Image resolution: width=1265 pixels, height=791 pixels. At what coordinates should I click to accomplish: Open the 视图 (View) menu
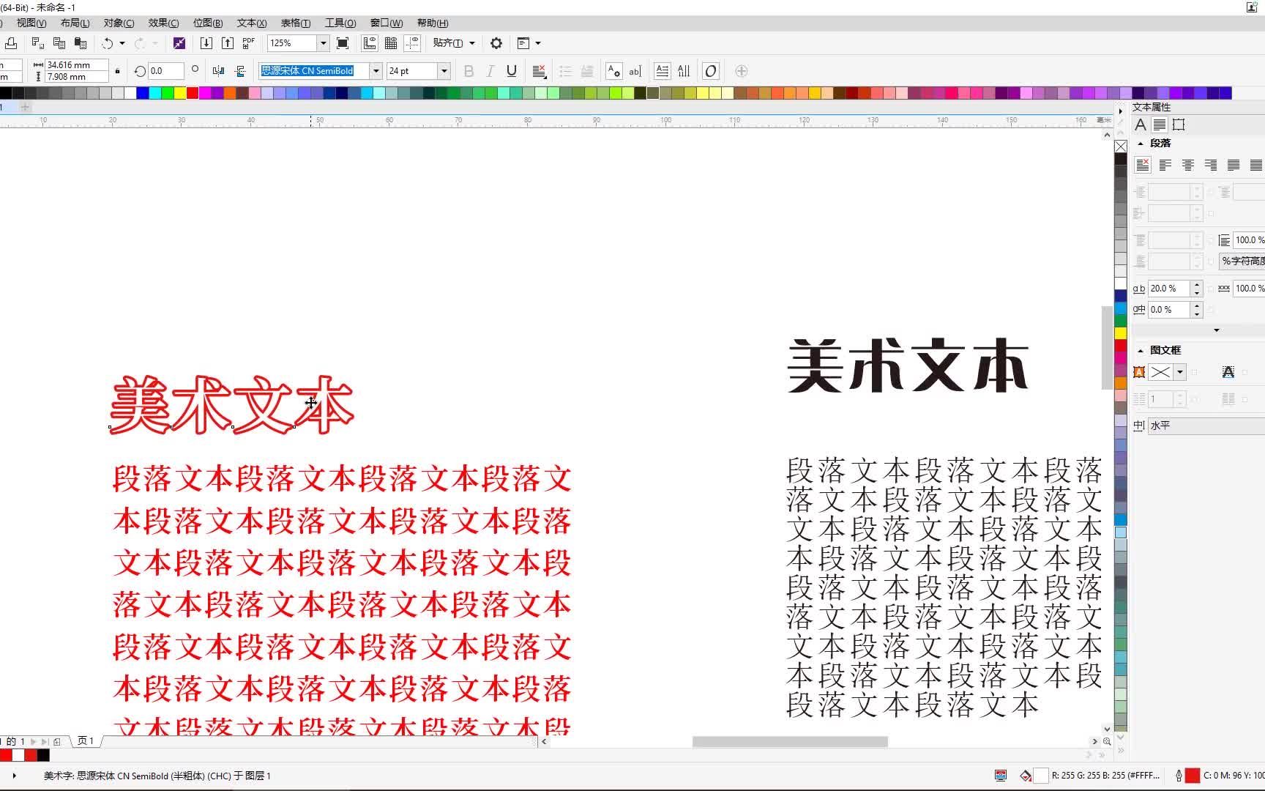(31, 23)
